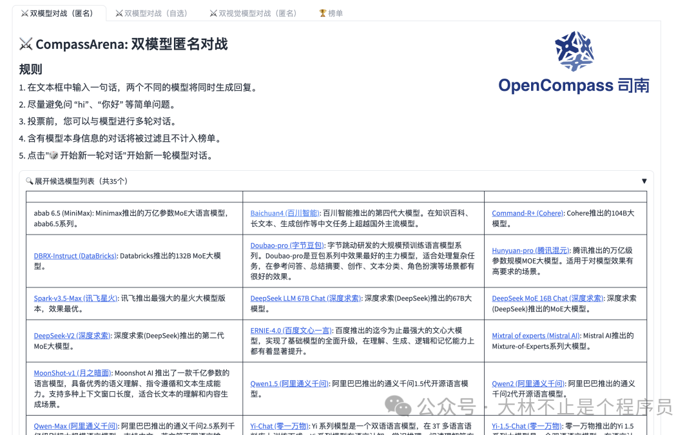Open the Baichuan4 (百川智能) link

(285, 213)
